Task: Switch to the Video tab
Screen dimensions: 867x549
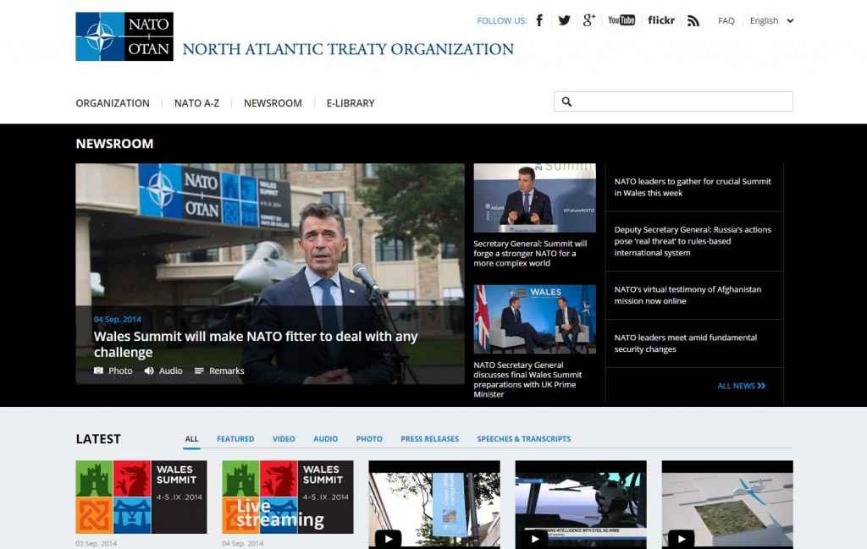Action: coord(284,439)
